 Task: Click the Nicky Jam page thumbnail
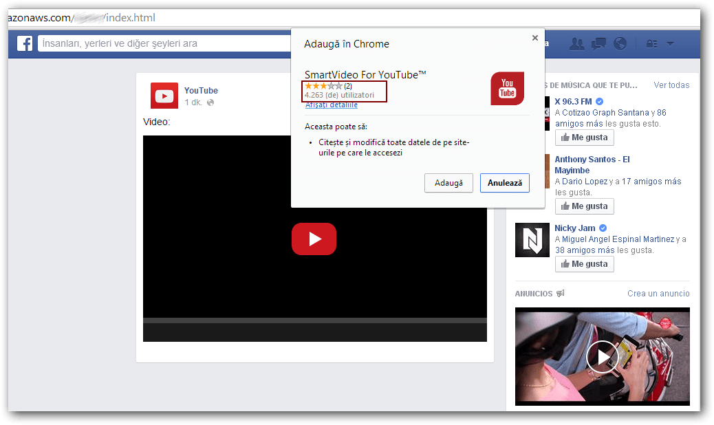pos(532,240)
